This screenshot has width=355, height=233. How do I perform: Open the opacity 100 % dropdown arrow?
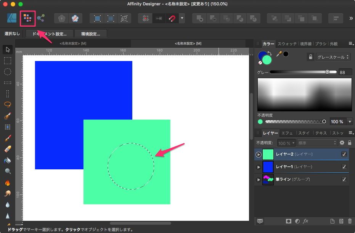pyautogui.click(x=350, y=122)
